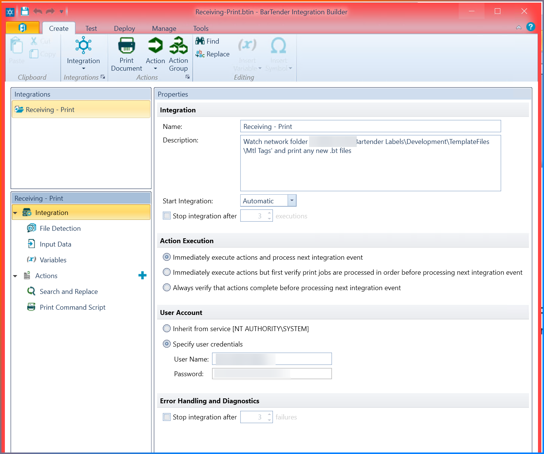This screenshot has height=454, width=544.
Task: Click Insert Symbol omega button
Action: point(279,54)
